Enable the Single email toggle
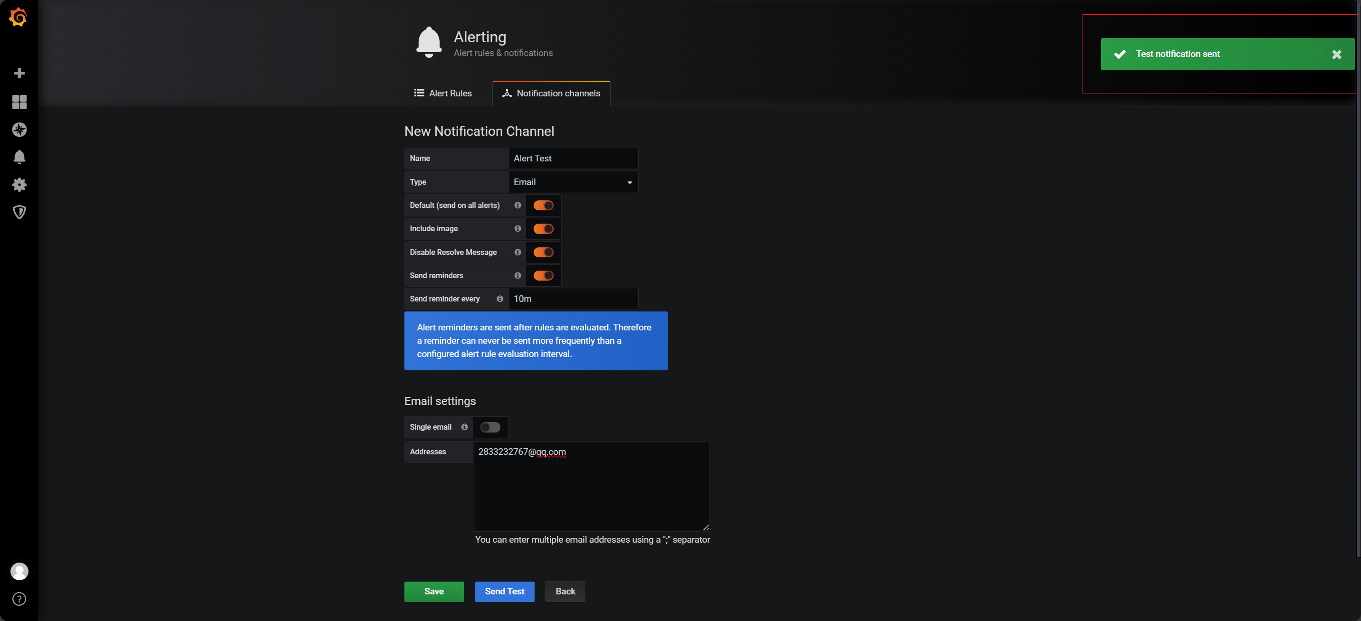This screenshot has height=621, width=1361. pyautogui.click(x=490, y=427)
